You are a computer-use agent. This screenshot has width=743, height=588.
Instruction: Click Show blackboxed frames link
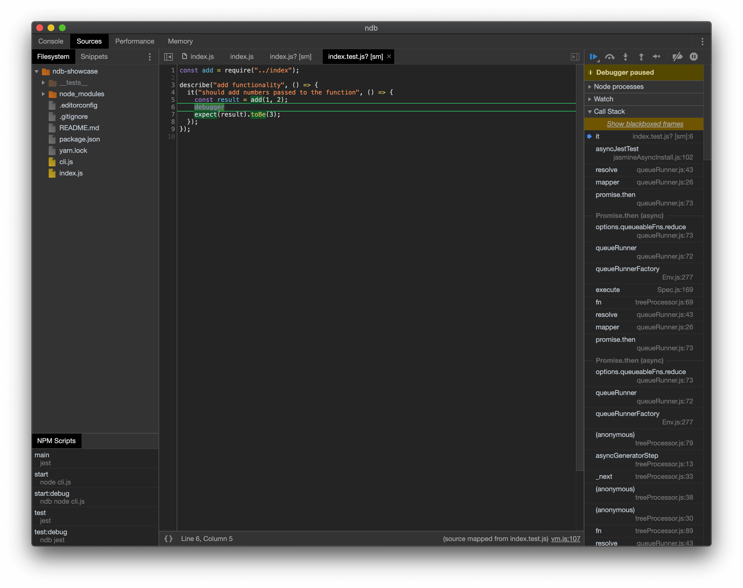pyautogui.click(x=644, y=124)
